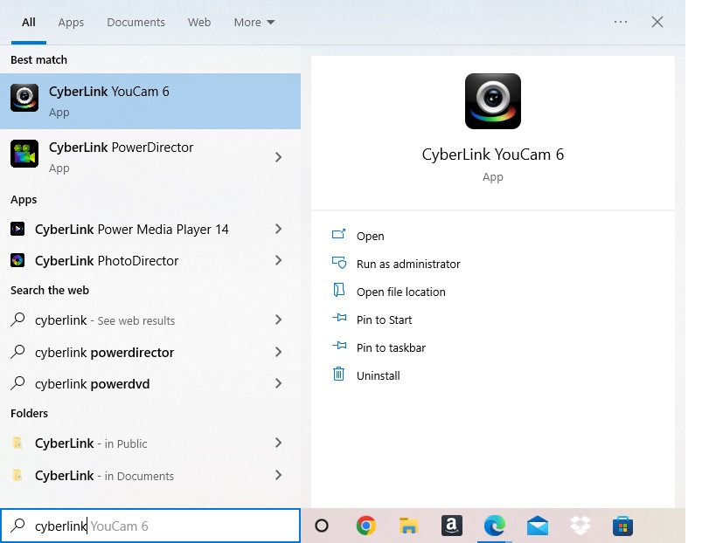
Task: Click the Run as administrator shield icon
Action: tap(339, 263)
